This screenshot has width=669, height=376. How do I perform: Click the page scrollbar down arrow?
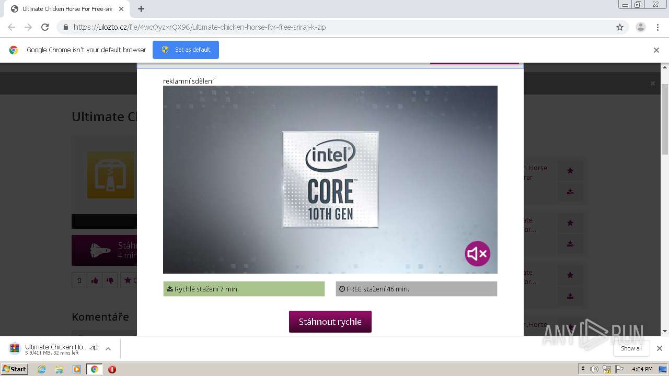pyautogui.click(x=665, y=331)
